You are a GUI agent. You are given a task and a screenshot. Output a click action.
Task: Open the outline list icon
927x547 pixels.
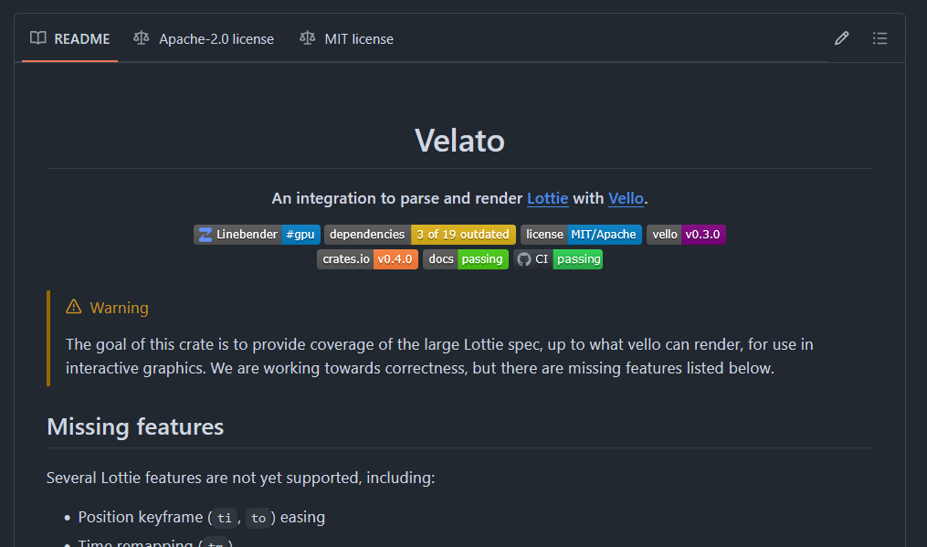880,38
